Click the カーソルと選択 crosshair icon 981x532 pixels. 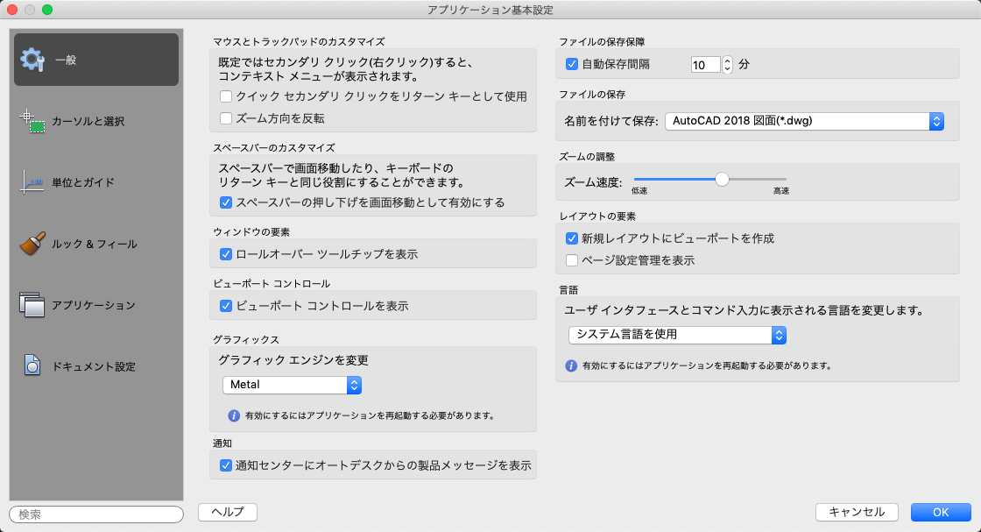click(32, 121)
